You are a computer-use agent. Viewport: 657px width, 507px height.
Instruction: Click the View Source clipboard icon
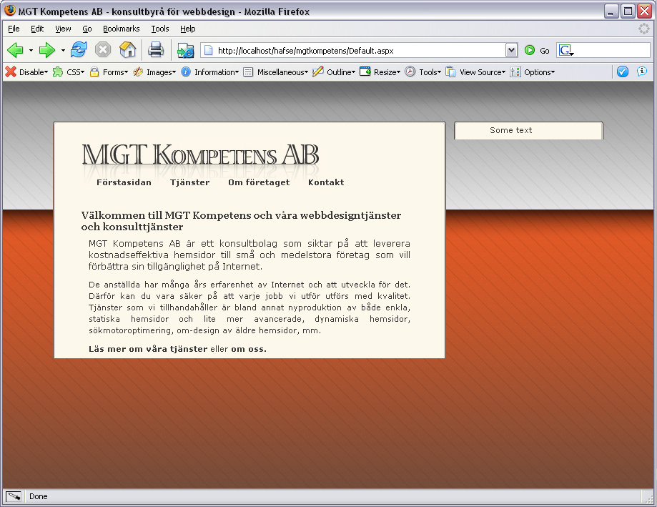point(450,72)
